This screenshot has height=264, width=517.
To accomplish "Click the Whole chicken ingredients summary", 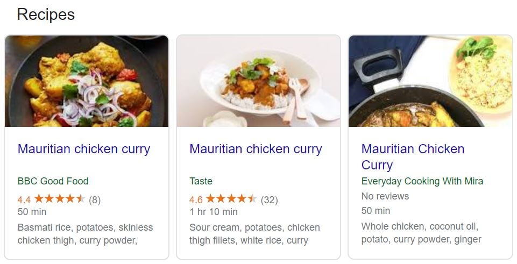I will coord(421,233).
